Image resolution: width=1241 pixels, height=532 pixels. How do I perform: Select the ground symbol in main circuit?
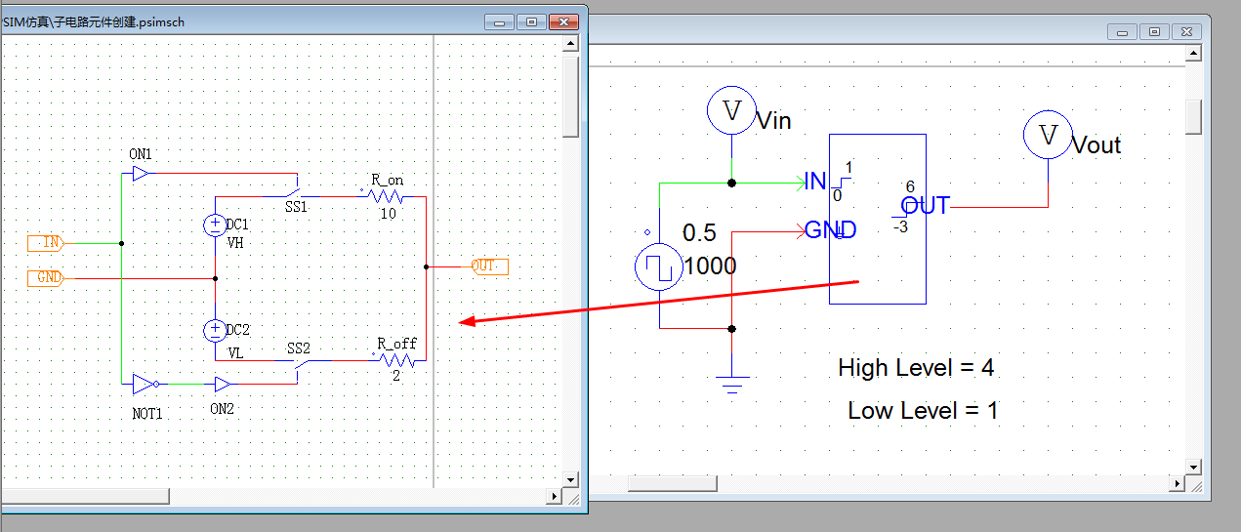[x=731, y=383]
